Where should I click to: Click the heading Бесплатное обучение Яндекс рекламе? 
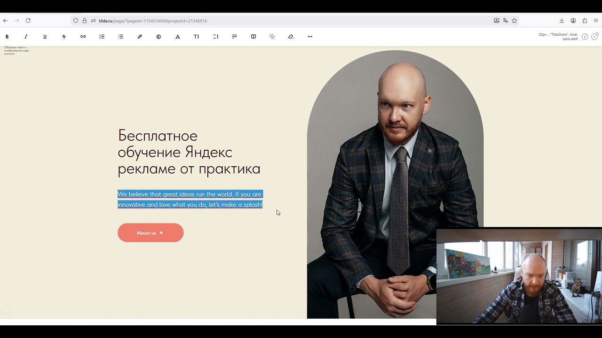pyautogui.click(x=189, y=152)
